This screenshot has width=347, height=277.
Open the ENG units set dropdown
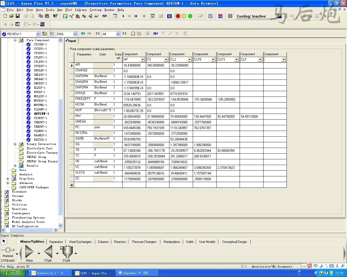pos(75,34)
